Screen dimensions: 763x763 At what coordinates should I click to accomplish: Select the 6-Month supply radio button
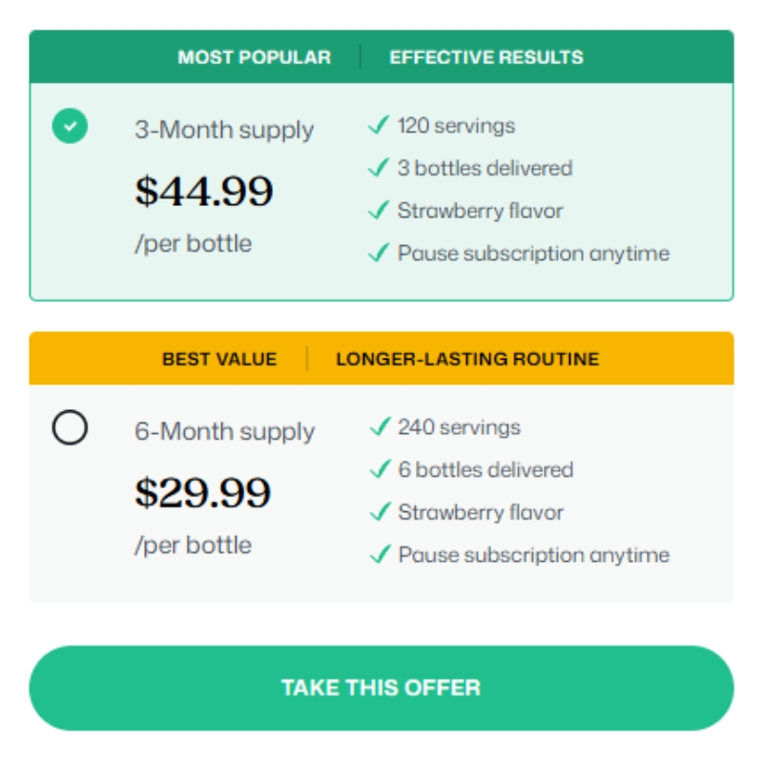[x=70, y=428]
